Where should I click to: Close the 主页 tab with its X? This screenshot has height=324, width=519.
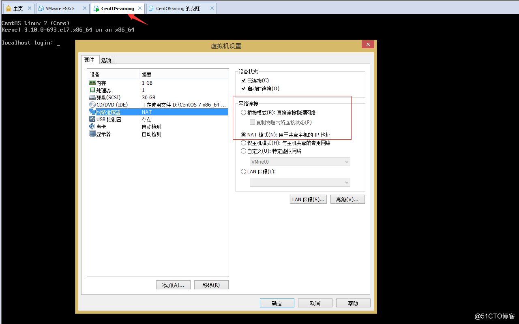click(29, 8)
